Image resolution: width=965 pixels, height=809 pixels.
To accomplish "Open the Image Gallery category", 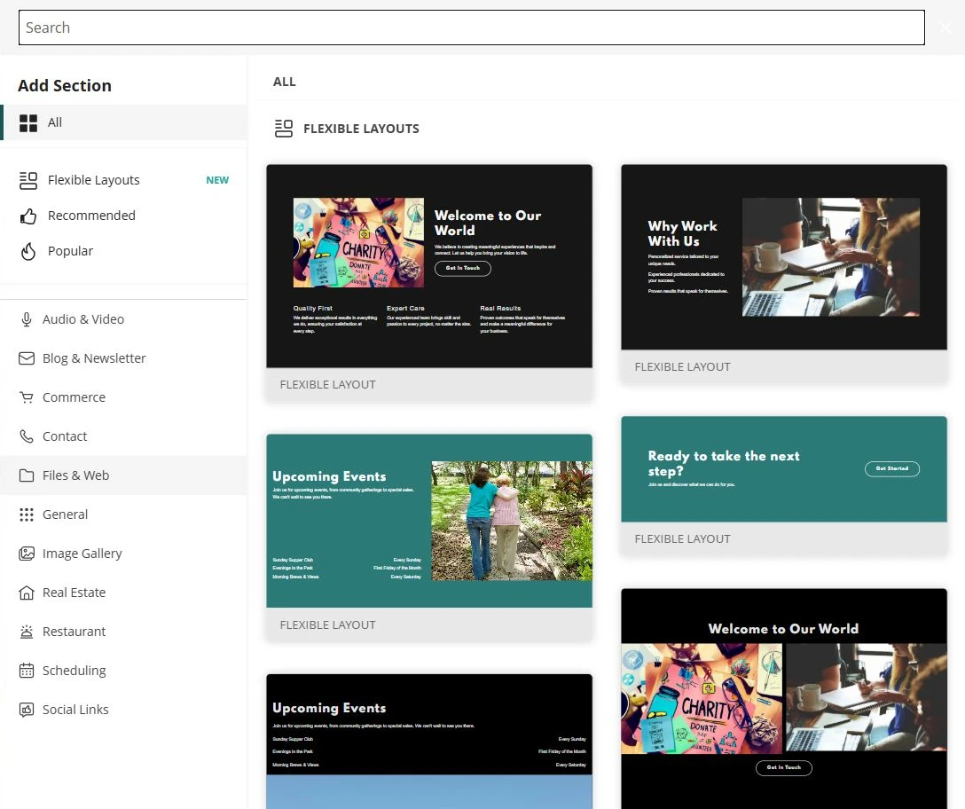I will pyautogui.click(x=123, y=554).
